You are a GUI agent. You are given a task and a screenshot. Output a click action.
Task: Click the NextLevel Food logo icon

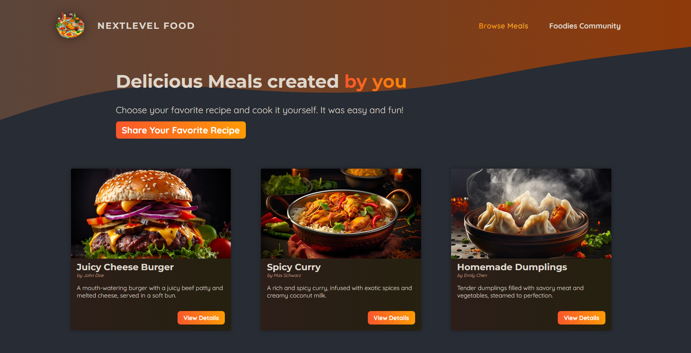tap(70, 25)
